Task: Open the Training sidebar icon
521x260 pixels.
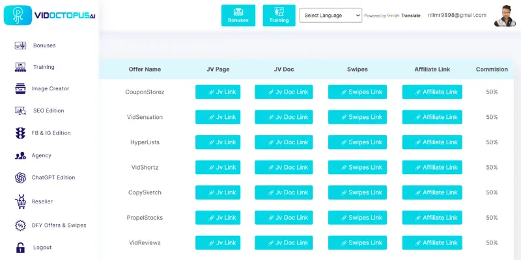Action: [x=20, y=67]
